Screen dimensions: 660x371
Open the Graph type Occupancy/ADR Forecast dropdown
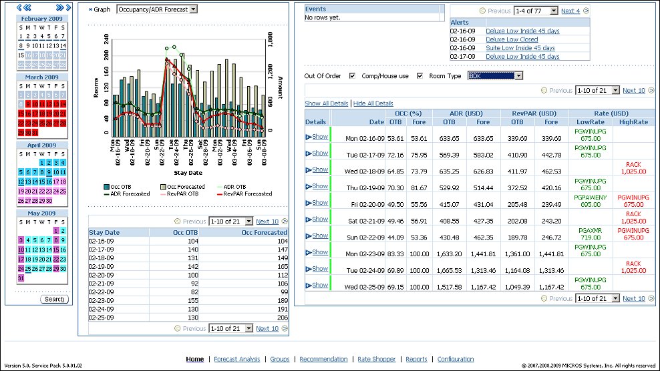click(x=157, y=9)
